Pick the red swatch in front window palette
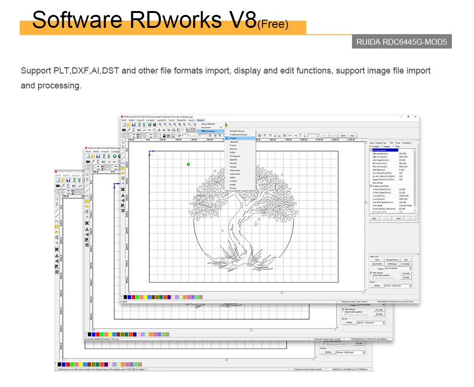The width and height of the screenshot is (474, 387). [x=134, y=297]
